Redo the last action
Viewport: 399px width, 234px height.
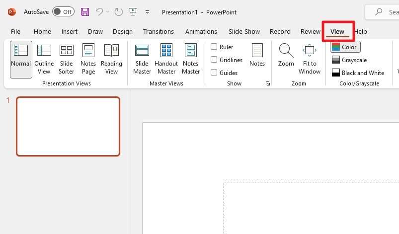point(119,12)
